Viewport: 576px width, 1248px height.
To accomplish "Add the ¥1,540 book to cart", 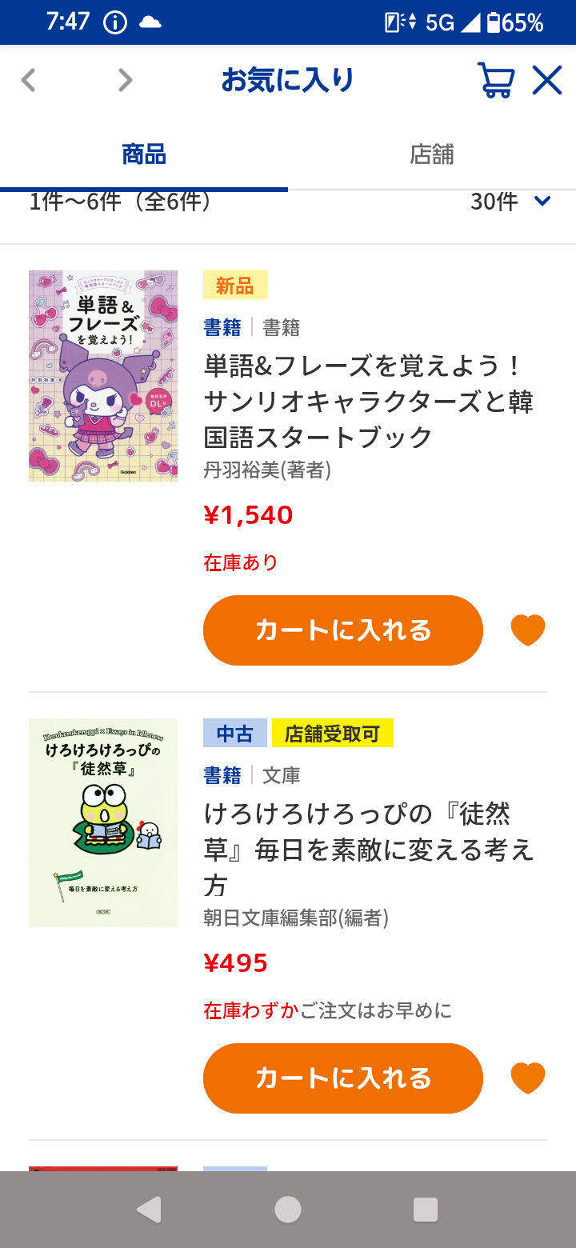I will [x=343, y=630].
